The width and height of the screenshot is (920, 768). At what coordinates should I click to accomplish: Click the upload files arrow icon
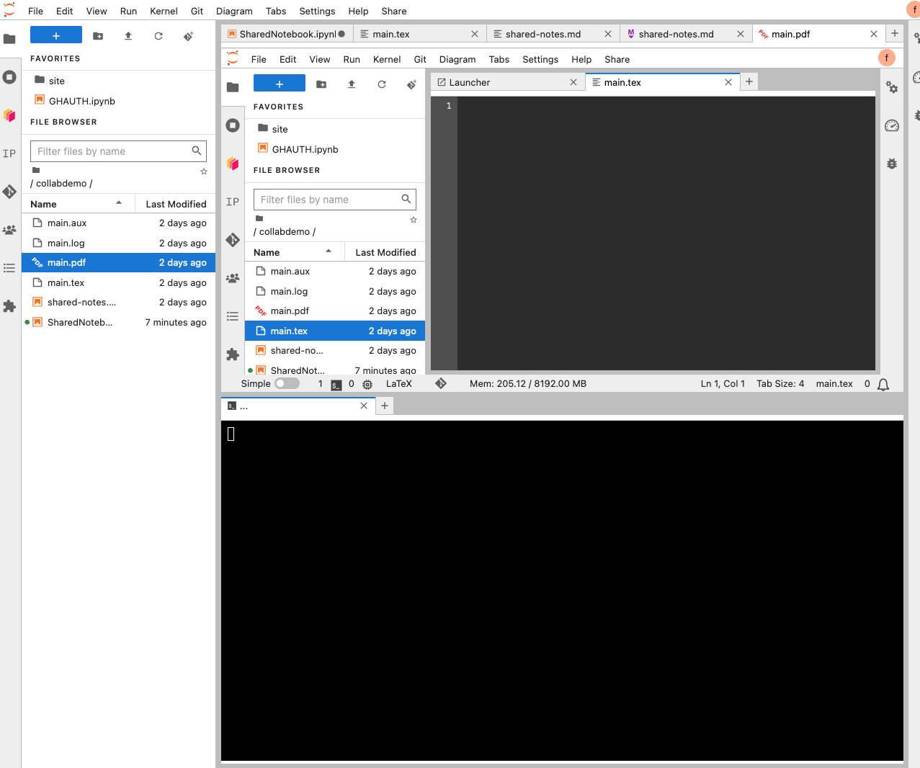pos(128,35)
